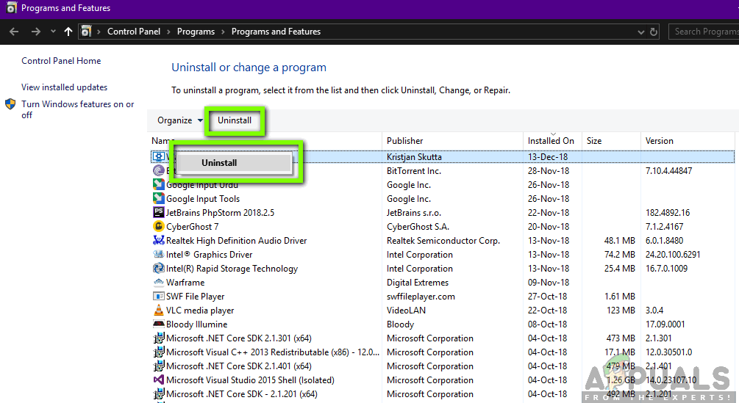Viewport: 739px width, 403px height.
Task: Click the .NET Core SDK 2.1.401 icon
Action: (159, 366)
